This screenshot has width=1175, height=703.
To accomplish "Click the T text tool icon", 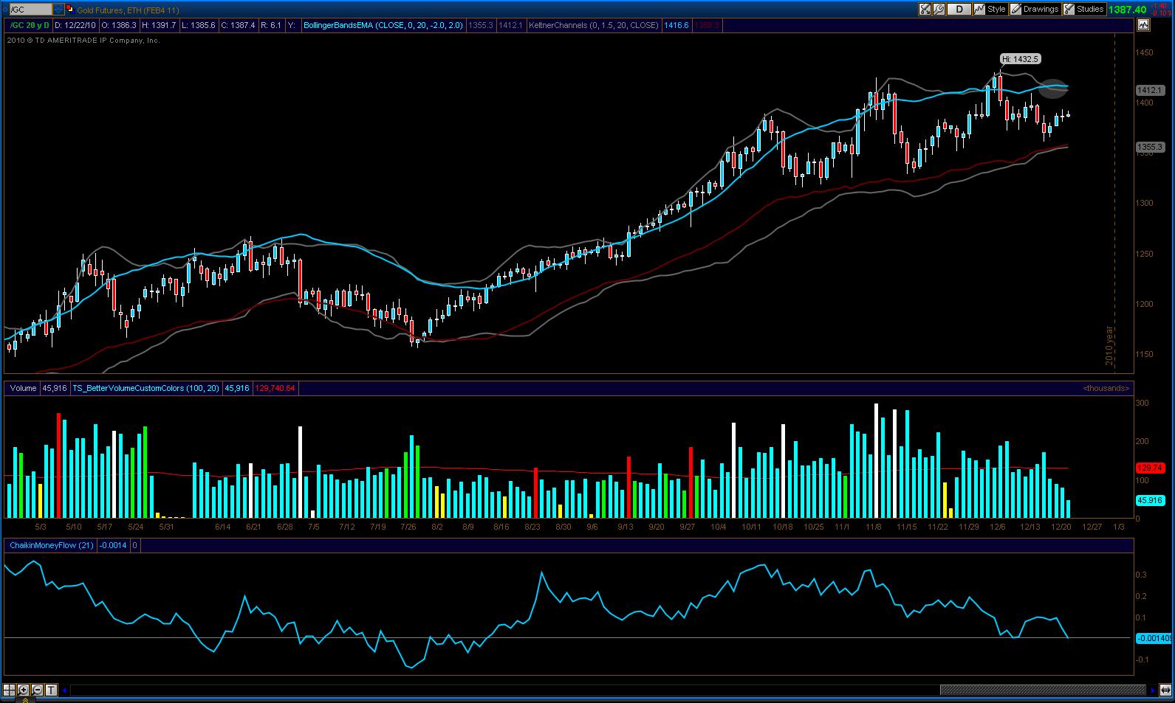I will pyautogui.click(x=52, y=690).
